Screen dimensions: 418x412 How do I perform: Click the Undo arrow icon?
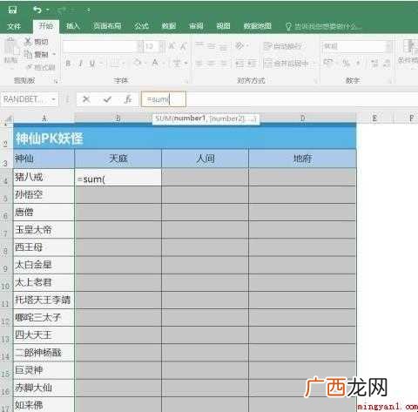(x=37, y=10)
